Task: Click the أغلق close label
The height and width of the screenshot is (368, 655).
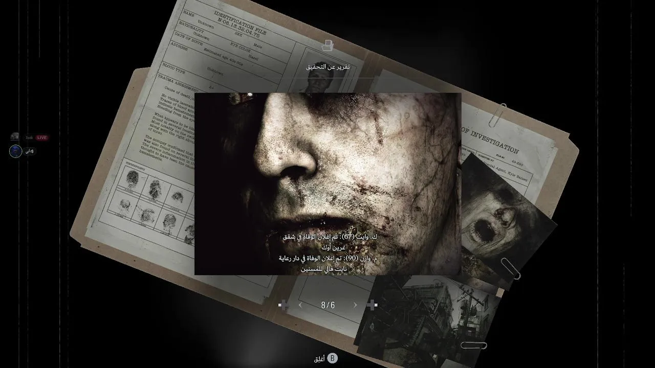Action: click(320, 359)
